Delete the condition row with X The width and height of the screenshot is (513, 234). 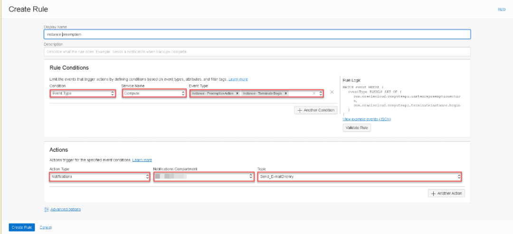[x=332, y=92]
